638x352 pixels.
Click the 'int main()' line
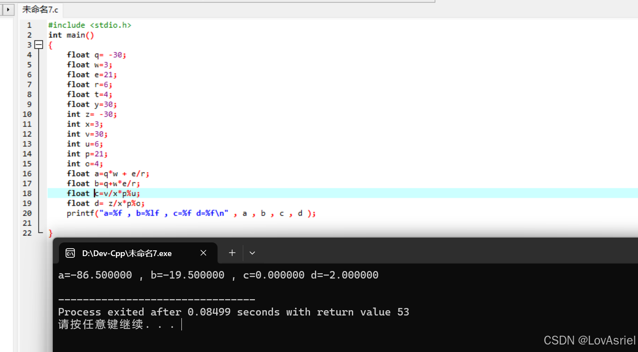coord(71,35)
